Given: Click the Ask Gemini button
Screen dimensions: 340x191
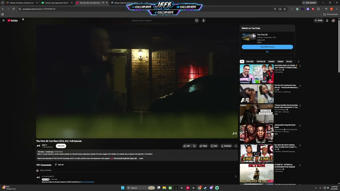Looking at the screenshot, I should [309, 3].
